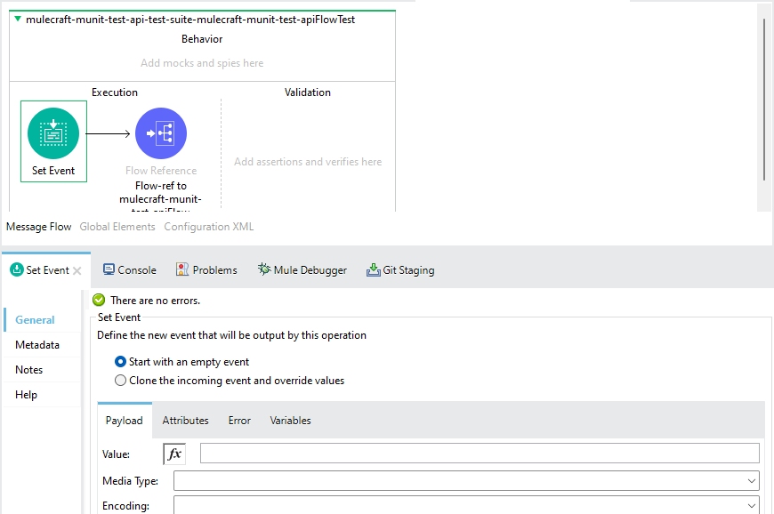Select Clone the incoming event option
Viewport: 774px width, 514px height.
click(x=121, y=381)
